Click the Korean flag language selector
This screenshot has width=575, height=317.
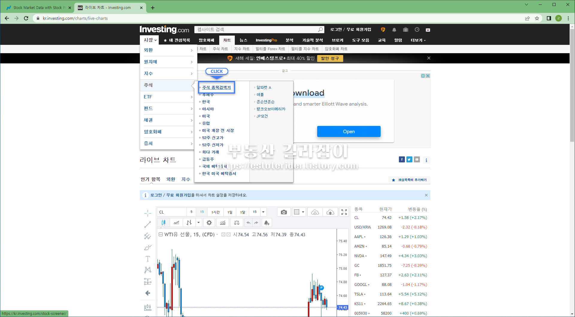pyautogui.click(x=428, y=30)
